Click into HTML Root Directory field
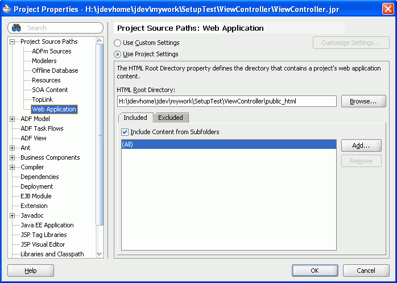This screenshot has height=283, width=397. [x=227, y=101]
